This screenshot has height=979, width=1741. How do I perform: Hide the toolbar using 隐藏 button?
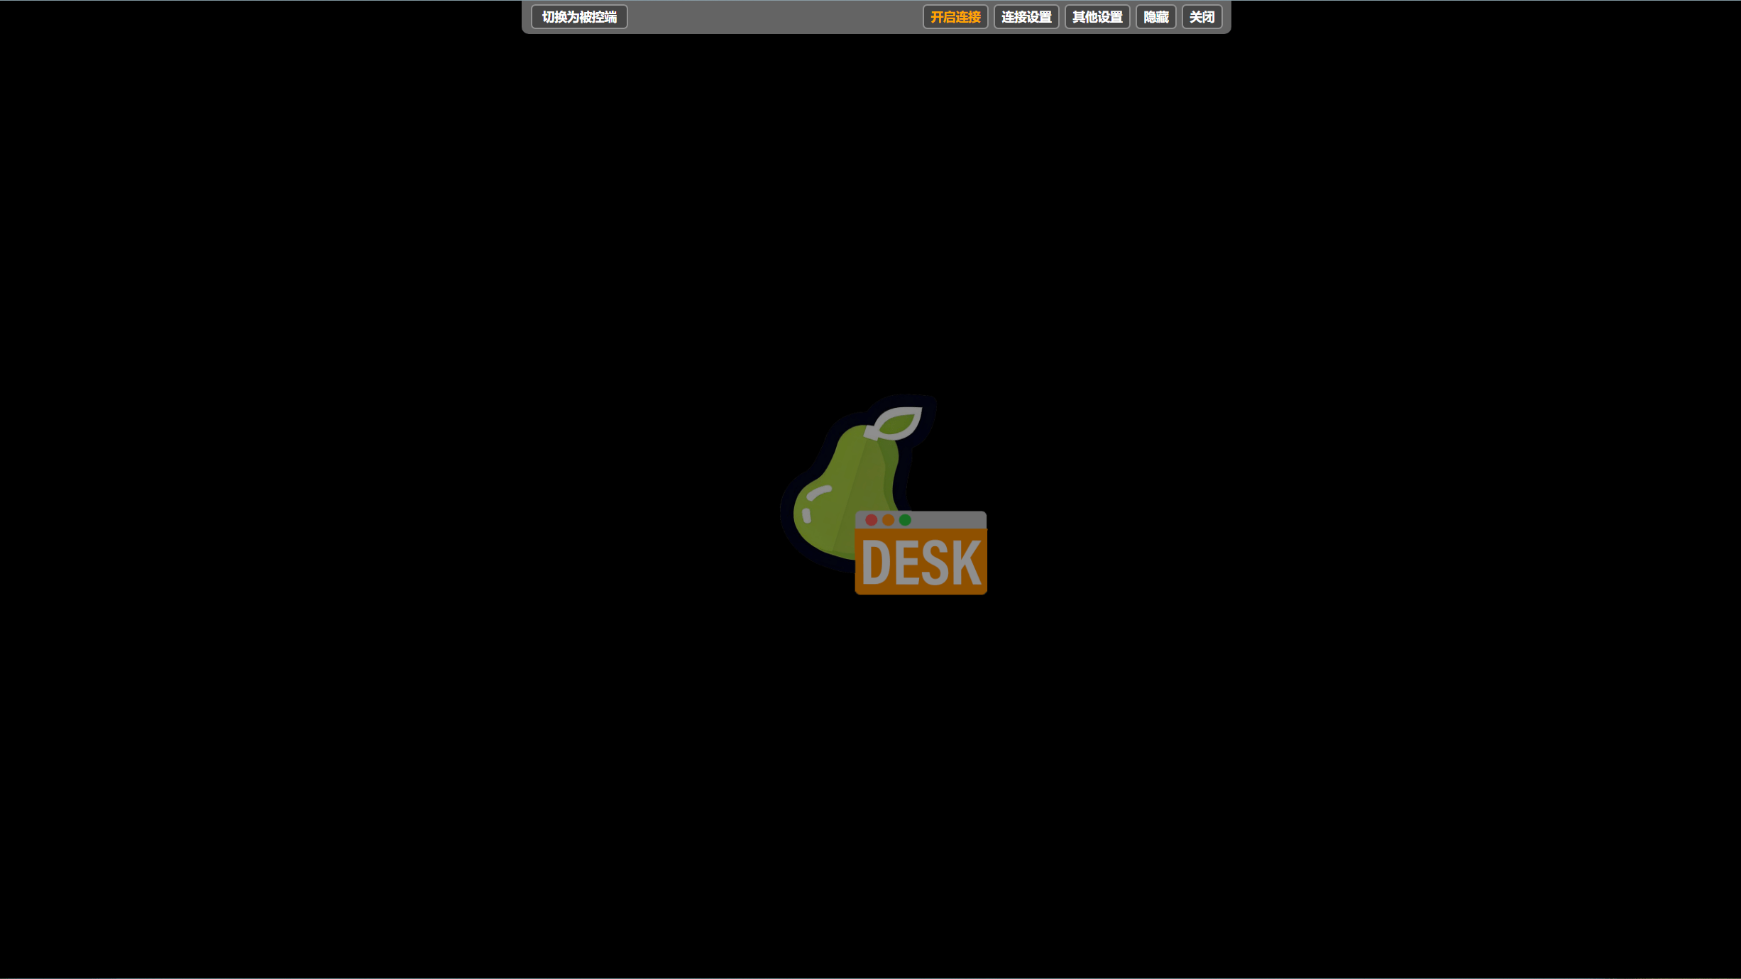(x=1156, y=17)
